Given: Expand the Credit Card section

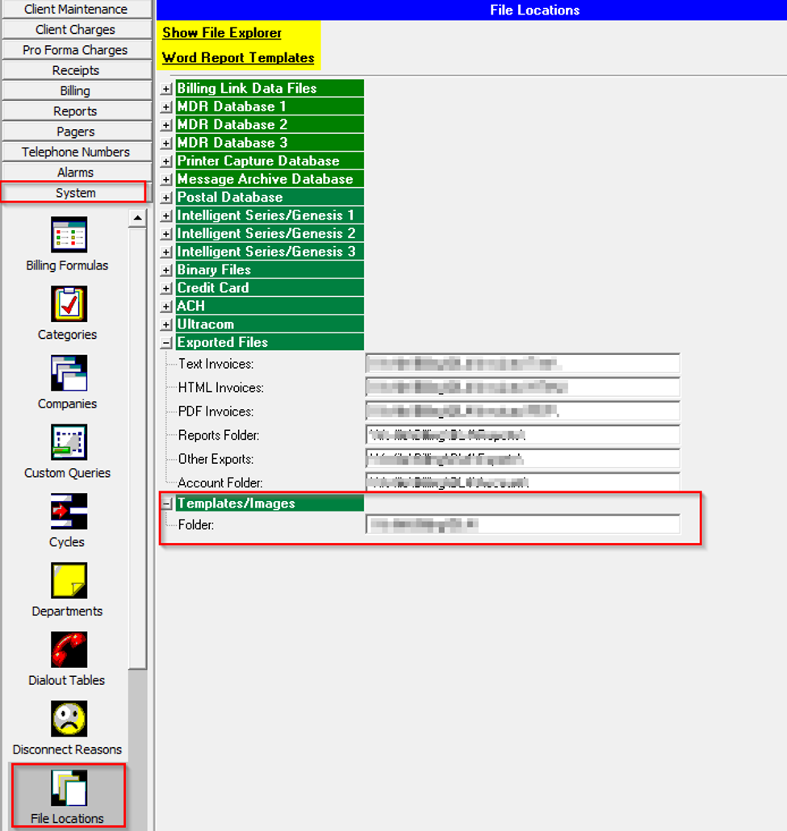Looking at the screenshot, I should [x=166, y=288].
